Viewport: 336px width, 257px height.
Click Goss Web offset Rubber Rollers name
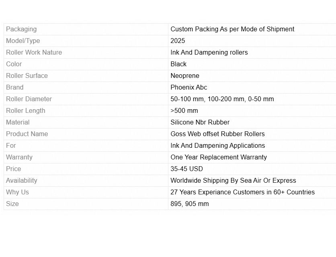tap(217, 134)
